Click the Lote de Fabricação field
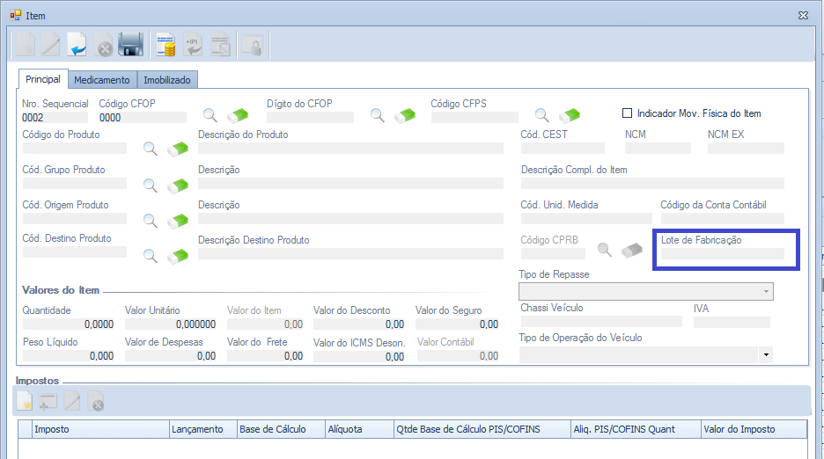 [x=722, y=253]
